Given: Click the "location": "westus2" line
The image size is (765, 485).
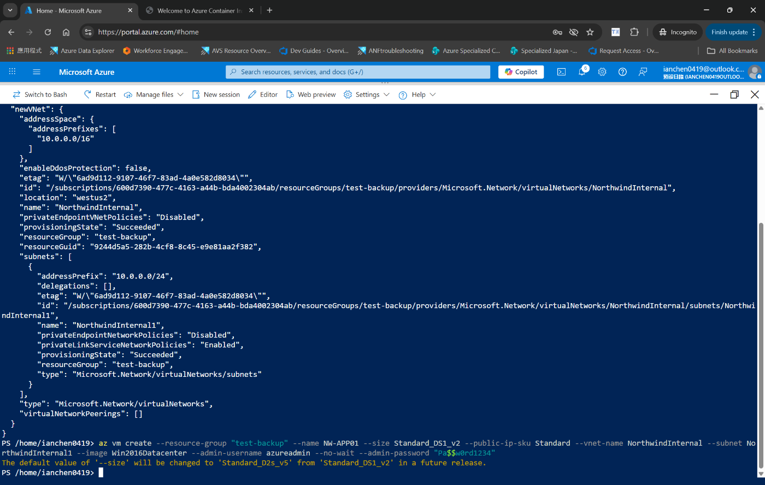Looking at the screenshot, I should (x=68, y=197).
